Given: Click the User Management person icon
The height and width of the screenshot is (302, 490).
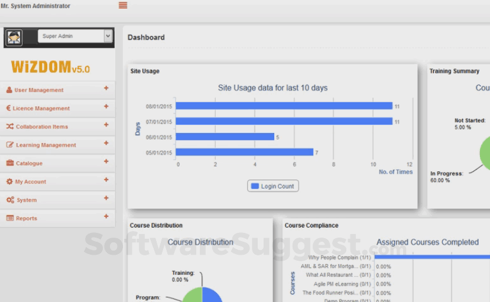Looking at the screenshot, I should (x=9, y=90).
